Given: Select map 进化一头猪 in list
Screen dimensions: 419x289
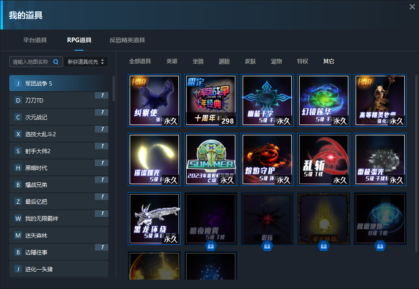Looking at the screenshot, I should click(x=59, y=269).
